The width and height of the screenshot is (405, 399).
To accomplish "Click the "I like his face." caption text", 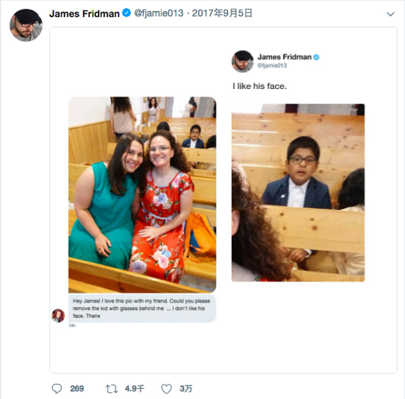I will (x=260, y=86).
